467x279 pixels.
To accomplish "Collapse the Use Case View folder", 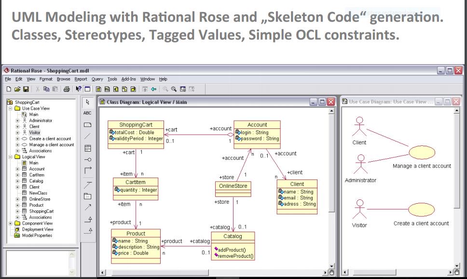I will coord(11,109).
